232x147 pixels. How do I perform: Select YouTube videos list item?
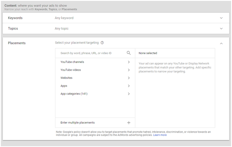click(95, 70)
